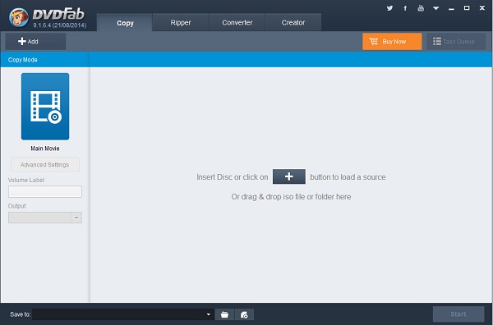Expand the title bar dropdown menu arrow
Image resolution: width=493 pixels, height=325 pixels.
[x=435, y=8]
